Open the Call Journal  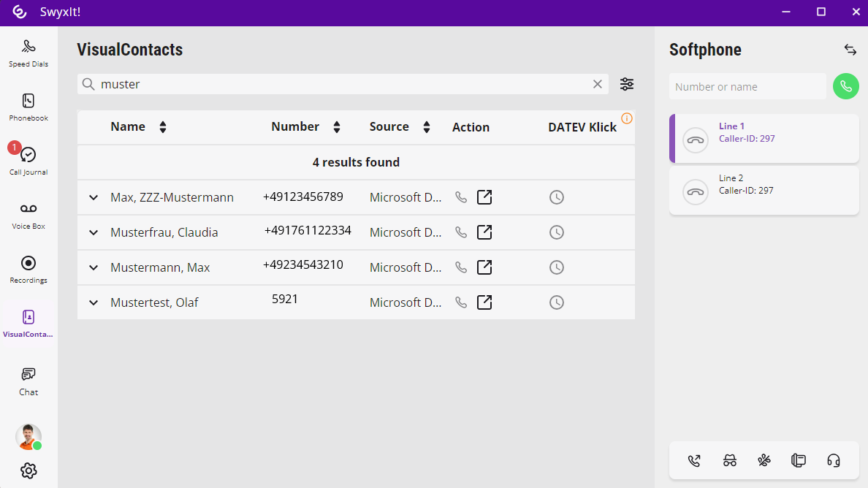coord(28,161)
